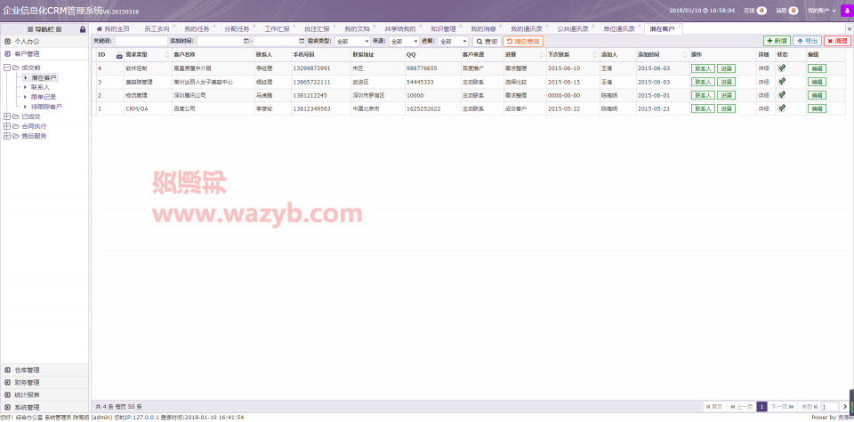Close the 我的任务 tab

pos(213,26)
